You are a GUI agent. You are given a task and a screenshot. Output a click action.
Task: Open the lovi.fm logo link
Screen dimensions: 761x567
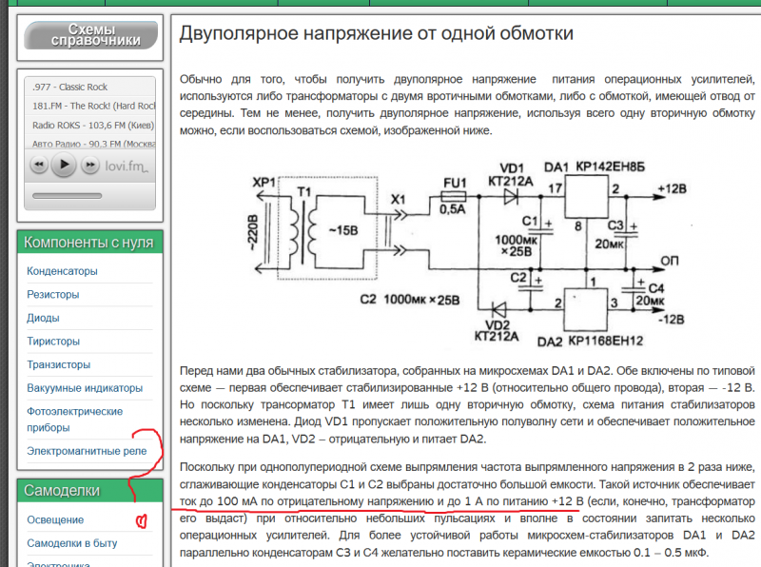click(x=127, y=166)
